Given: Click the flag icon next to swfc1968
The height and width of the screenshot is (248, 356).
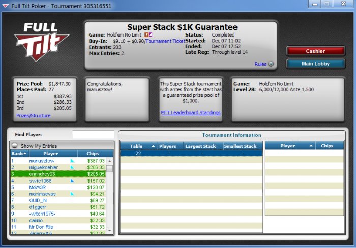Looking at the screenshot, I should pyautogui.click(x=72, y=181).
